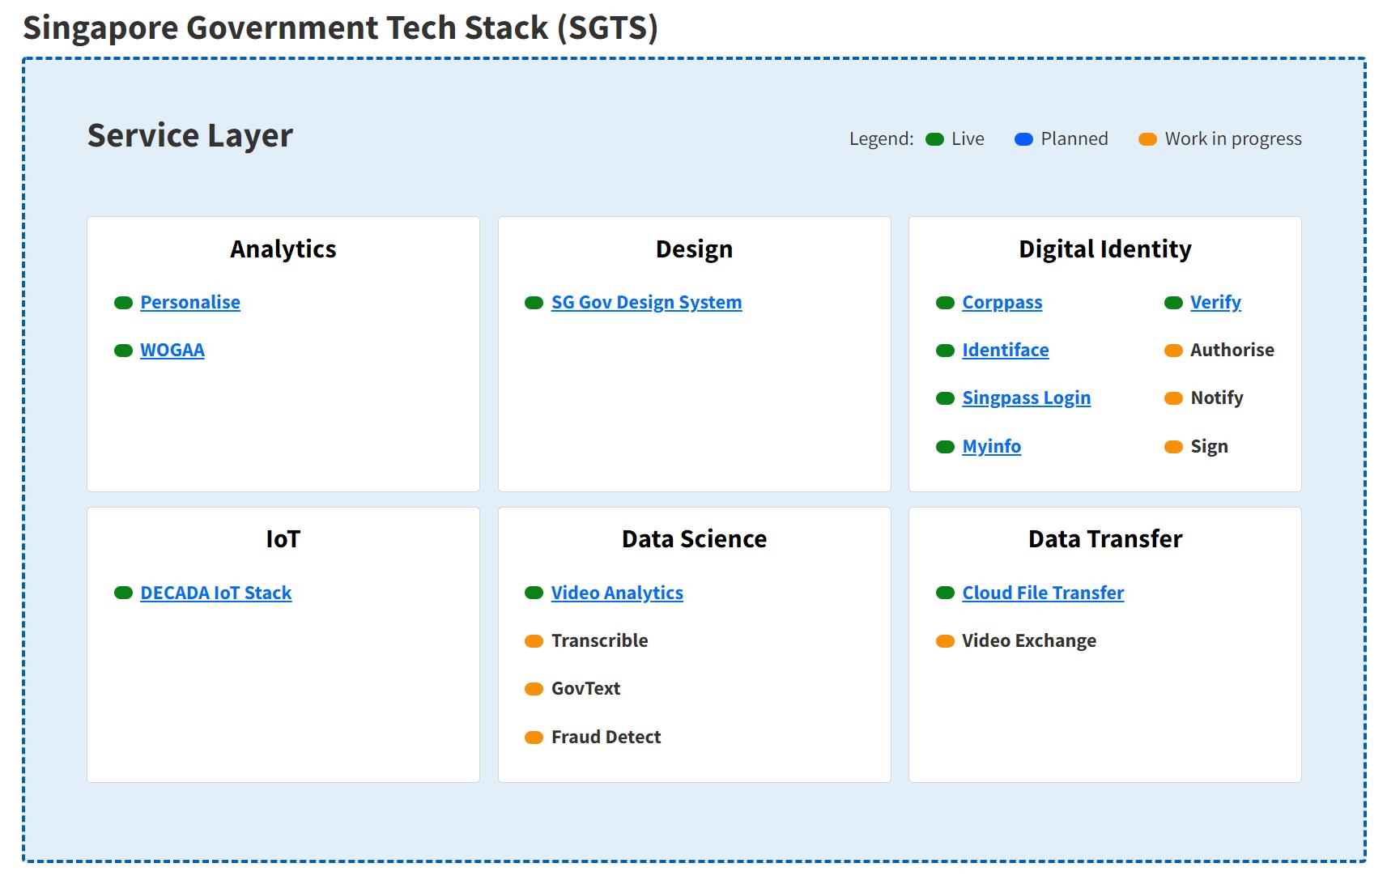Click the status dot beside DECADA IoT Stack
The height and width of the screenshot is (876, 1387).
(x=123, y=593)
